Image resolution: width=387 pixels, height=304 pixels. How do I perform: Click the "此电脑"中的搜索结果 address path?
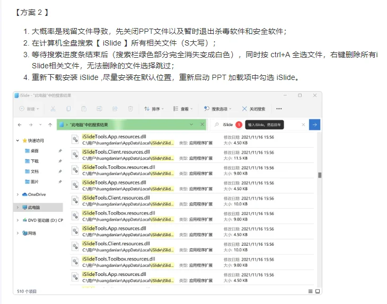click(89, 125)
